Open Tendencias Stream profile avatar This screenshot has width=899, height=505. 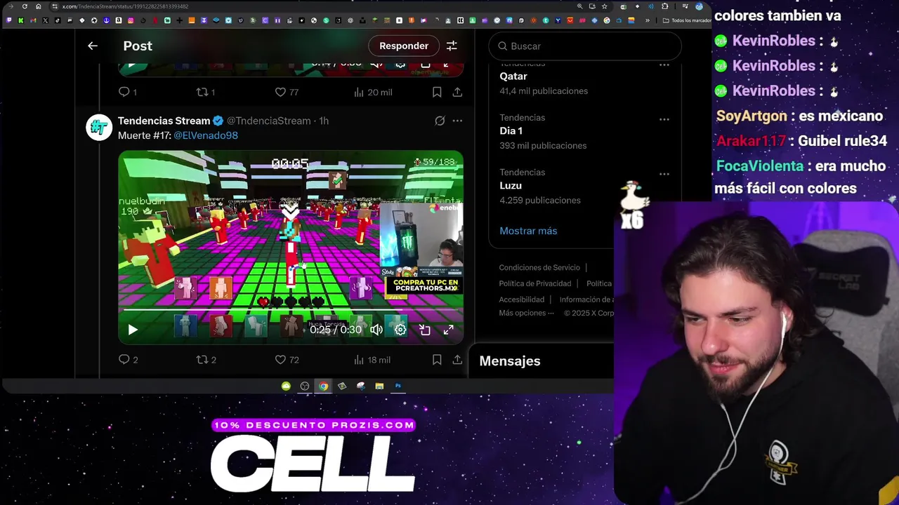99,128
